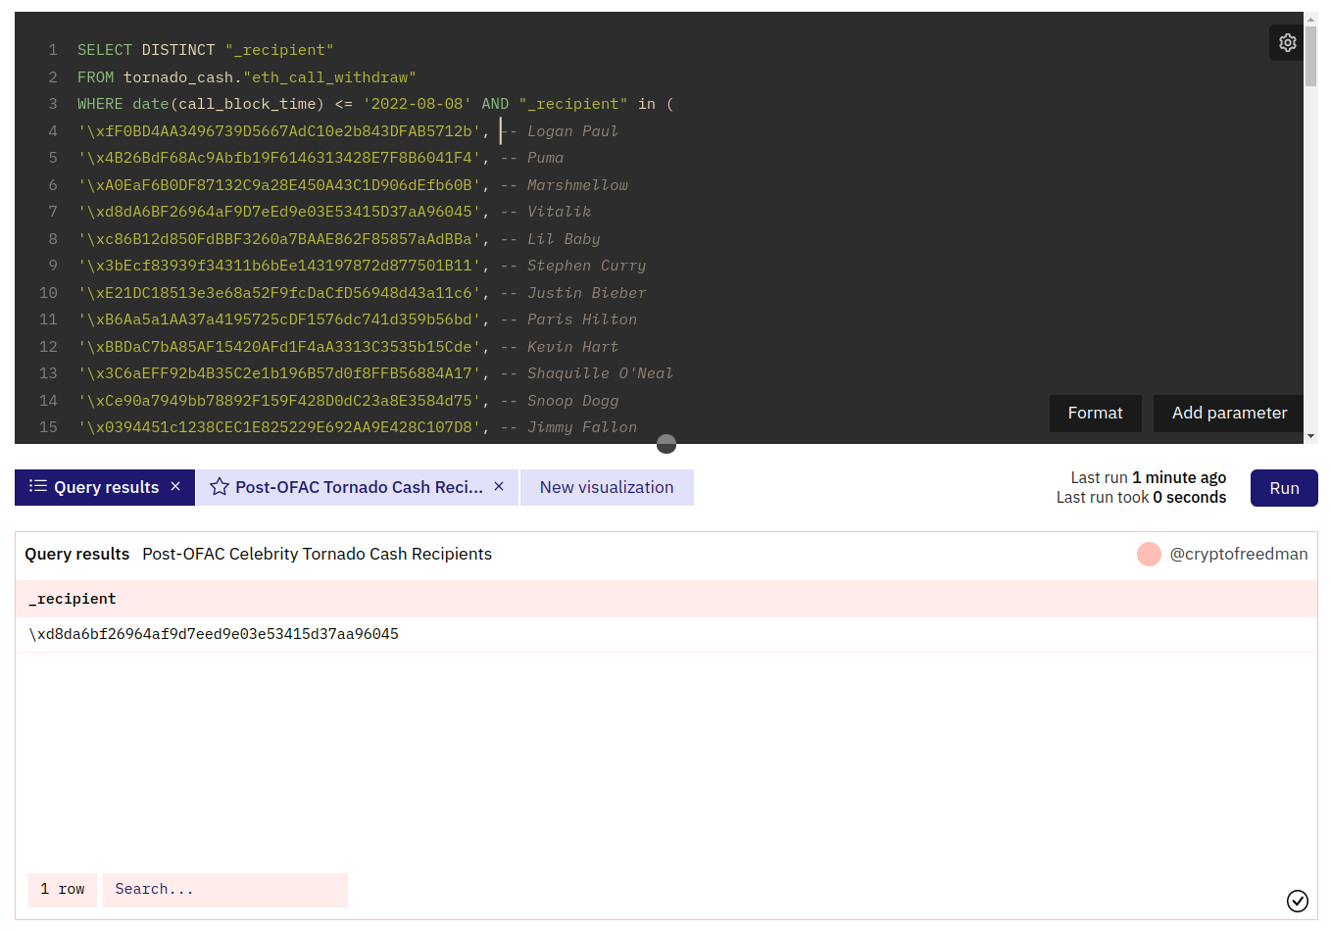This screenshot has width=1331, height=931.
Task: Close the Post-OFAC Tornado Cash visualization tab
Action: (499, 486)
